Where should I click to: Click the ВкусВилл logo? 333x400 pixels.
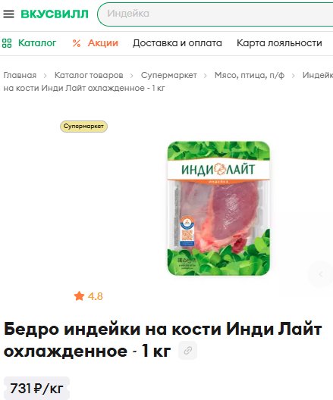click(x=55, y=14)
